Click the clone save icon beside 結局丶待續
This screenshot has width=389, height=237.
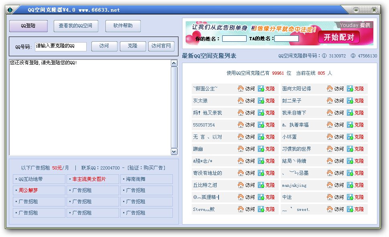tap(350, 161)
